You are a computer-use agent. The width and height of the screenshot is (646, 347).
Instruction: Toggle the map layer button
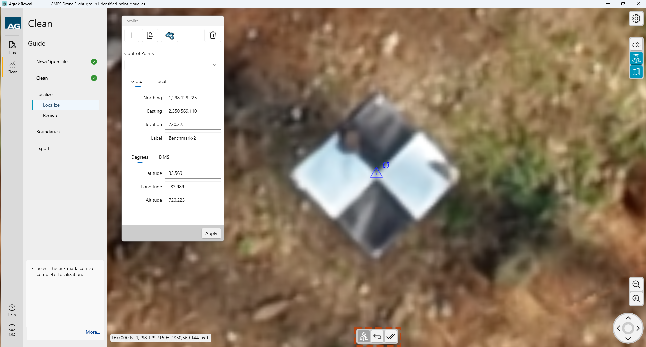[x=636, y=72]
